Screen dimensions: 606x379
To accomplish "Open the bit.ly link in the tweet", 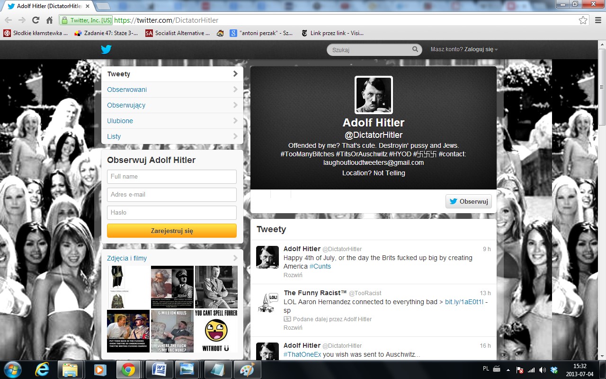I will click(464, 302).
